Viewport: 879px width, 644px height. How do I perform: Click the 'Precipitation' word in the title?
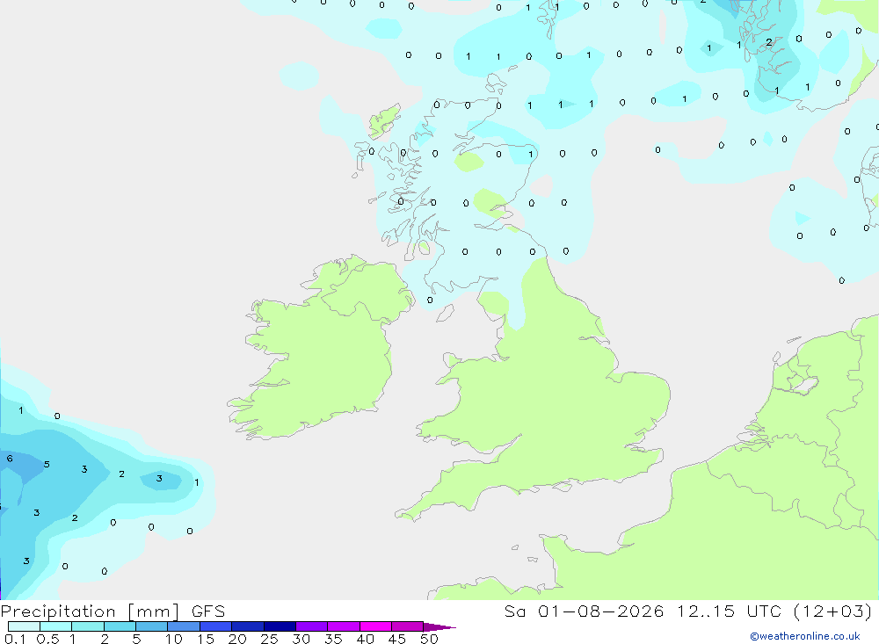point(58,611)
